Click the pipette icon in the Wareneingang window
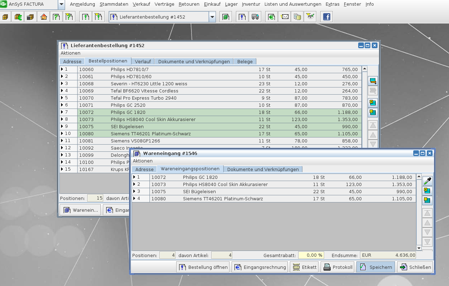The height and width of the screenshot is (286, 449). click(x=427, y=181)
